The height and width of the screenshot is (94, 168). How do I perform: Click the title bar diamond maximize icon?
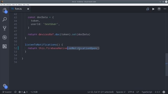[163, 2]
